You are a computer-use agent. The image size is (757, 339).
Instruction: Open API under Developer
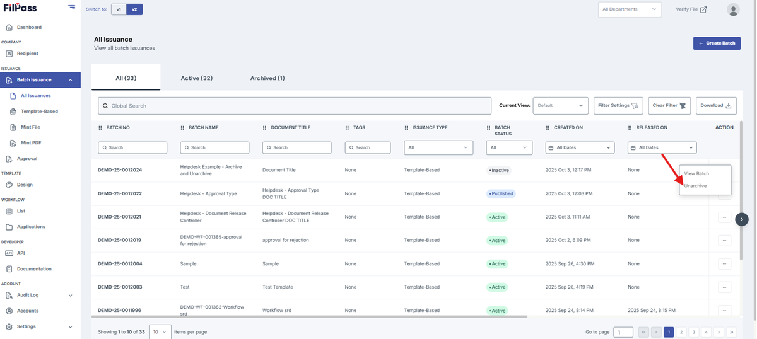21,253
